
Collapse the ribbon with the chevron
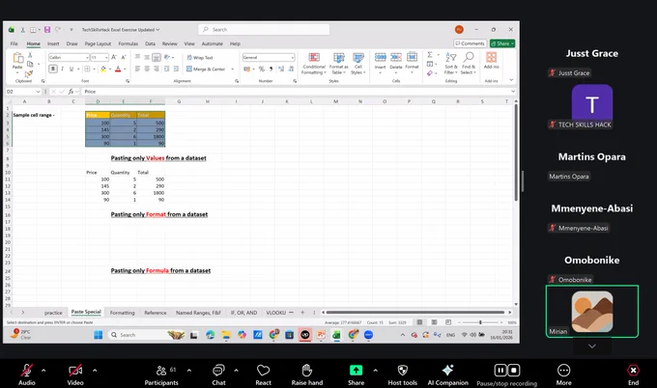click(x=511, y=79)
